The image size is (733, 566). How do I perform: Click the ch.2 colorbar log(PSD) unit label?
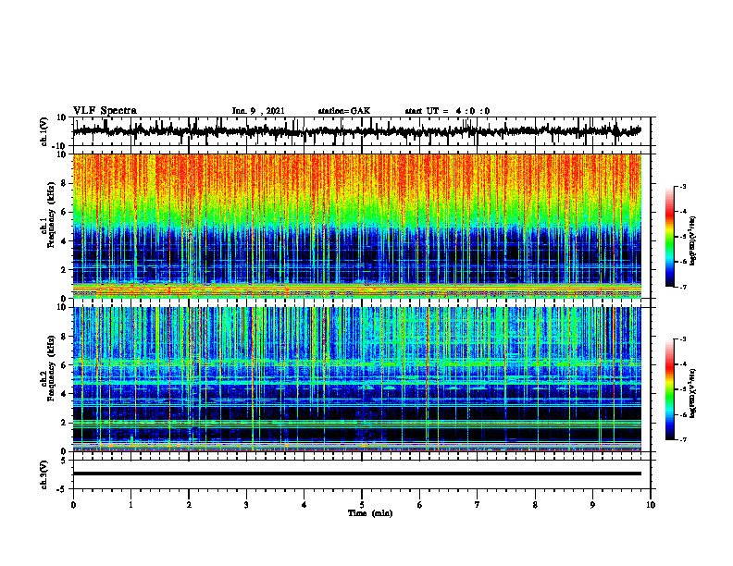[693, 394]
